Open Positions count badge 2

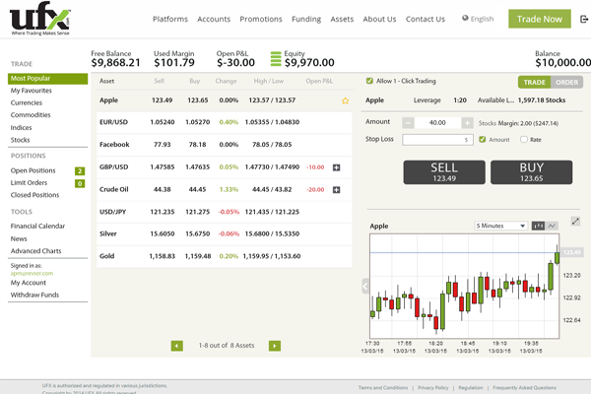click(80, 171)
